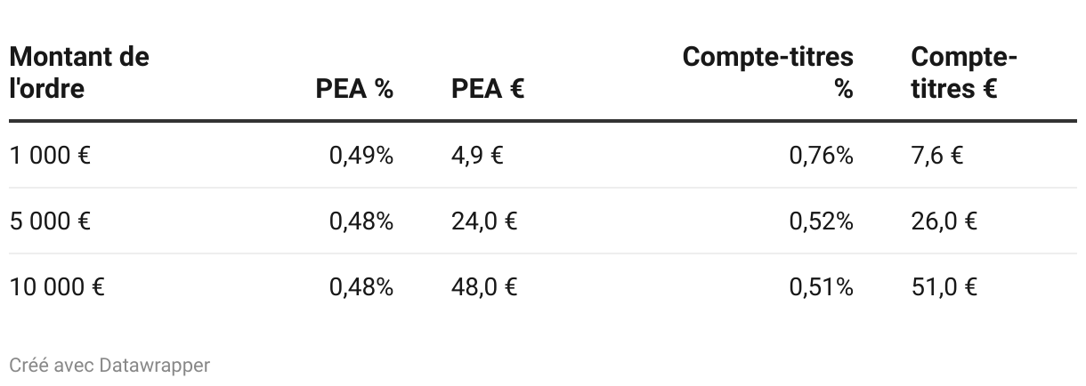Click the 0,51% compte-titres cell
Screen dimensions: 1086x386
[821, 287]
